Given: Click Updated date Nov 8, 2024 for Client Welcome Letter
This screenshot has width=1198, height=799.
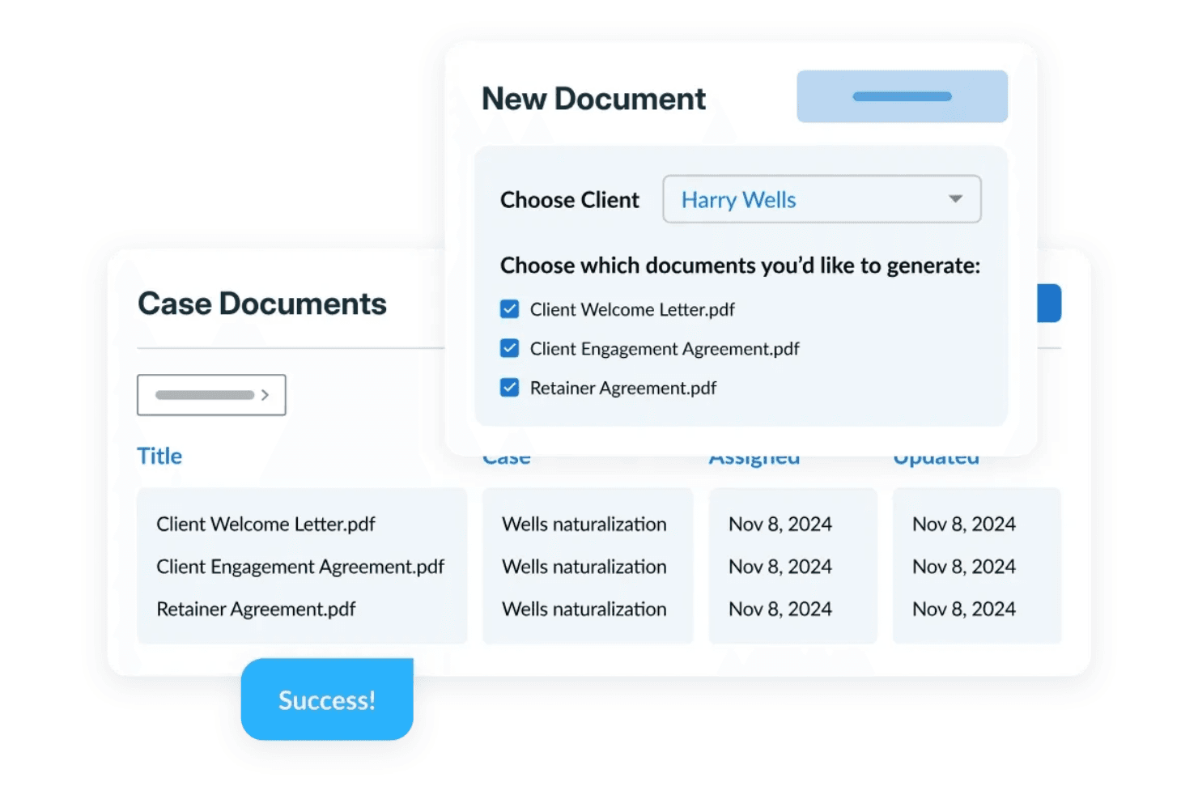Looking at the screenshot, I should point(964,524).
